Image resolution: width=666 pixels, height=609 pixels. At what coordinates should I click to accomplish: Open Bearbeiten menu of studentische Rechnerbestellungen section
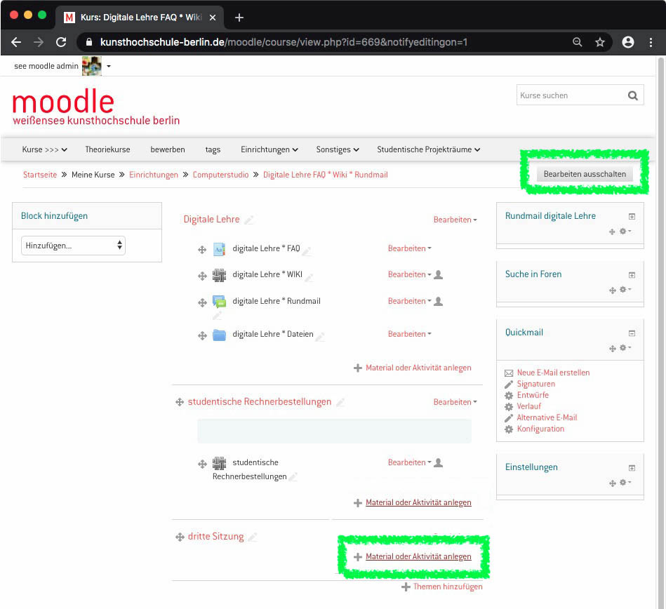click(455, 402)
